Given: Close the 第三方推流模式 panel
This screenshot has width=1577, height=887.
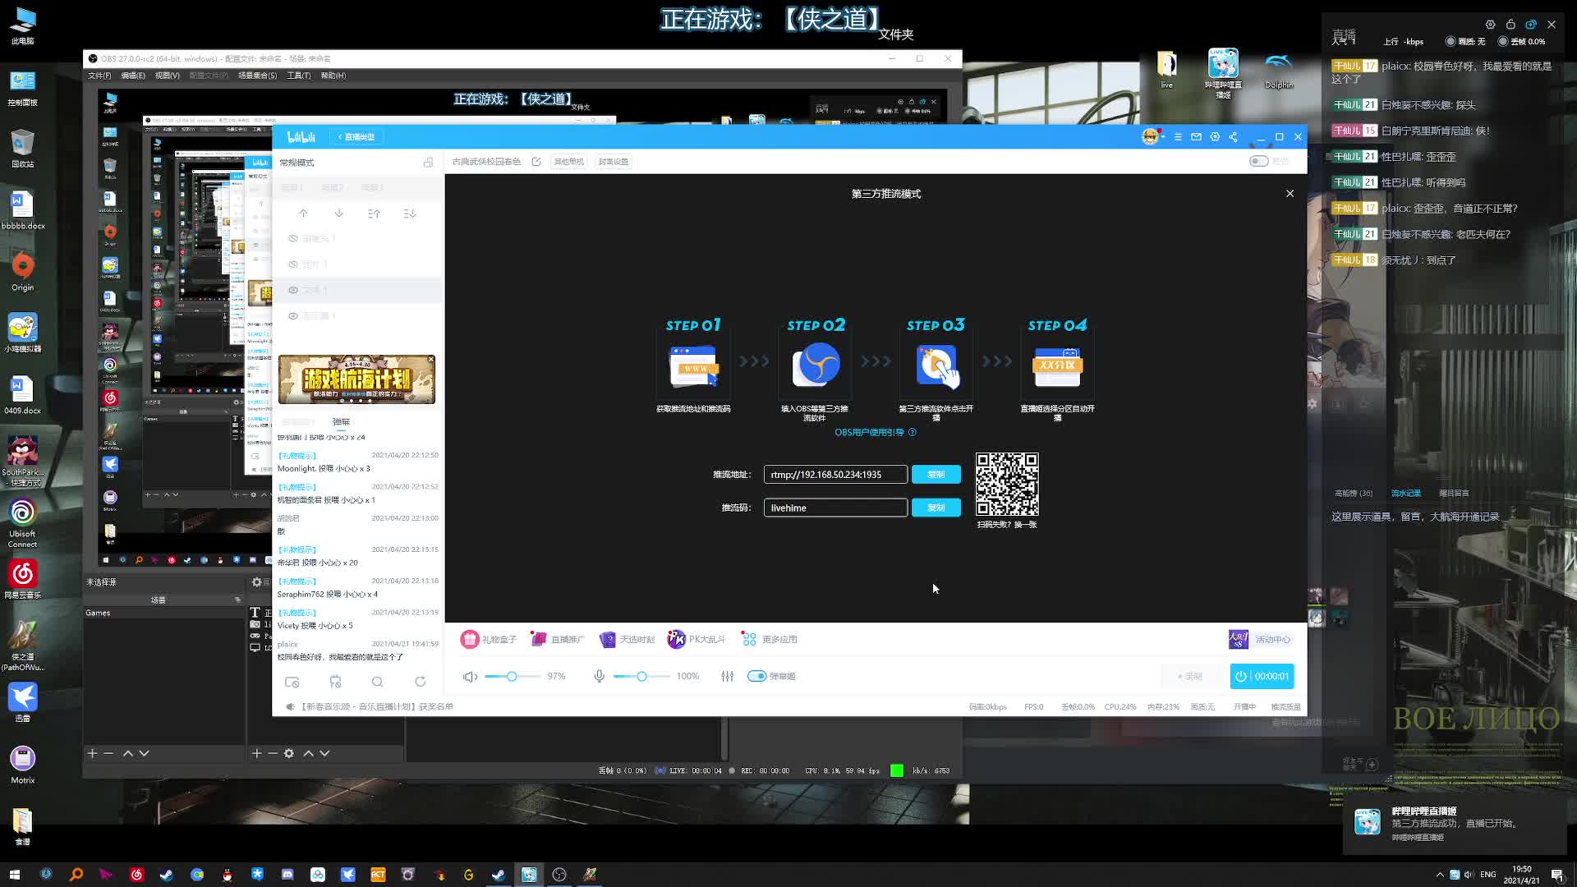Looking at the screenshot, I should click(x=1290, y=194).
